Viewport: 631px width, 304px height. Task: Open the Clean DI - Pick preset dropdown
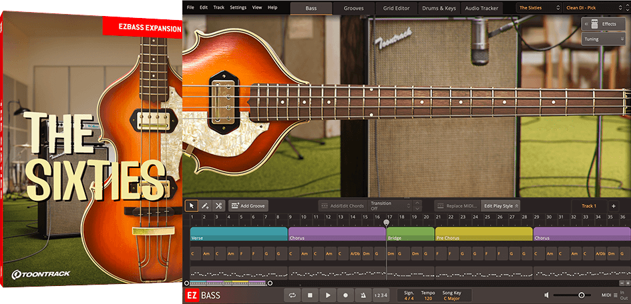pos(588,8)
